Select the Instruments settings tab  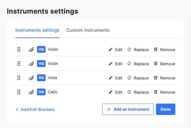click(x=37, y=30)
